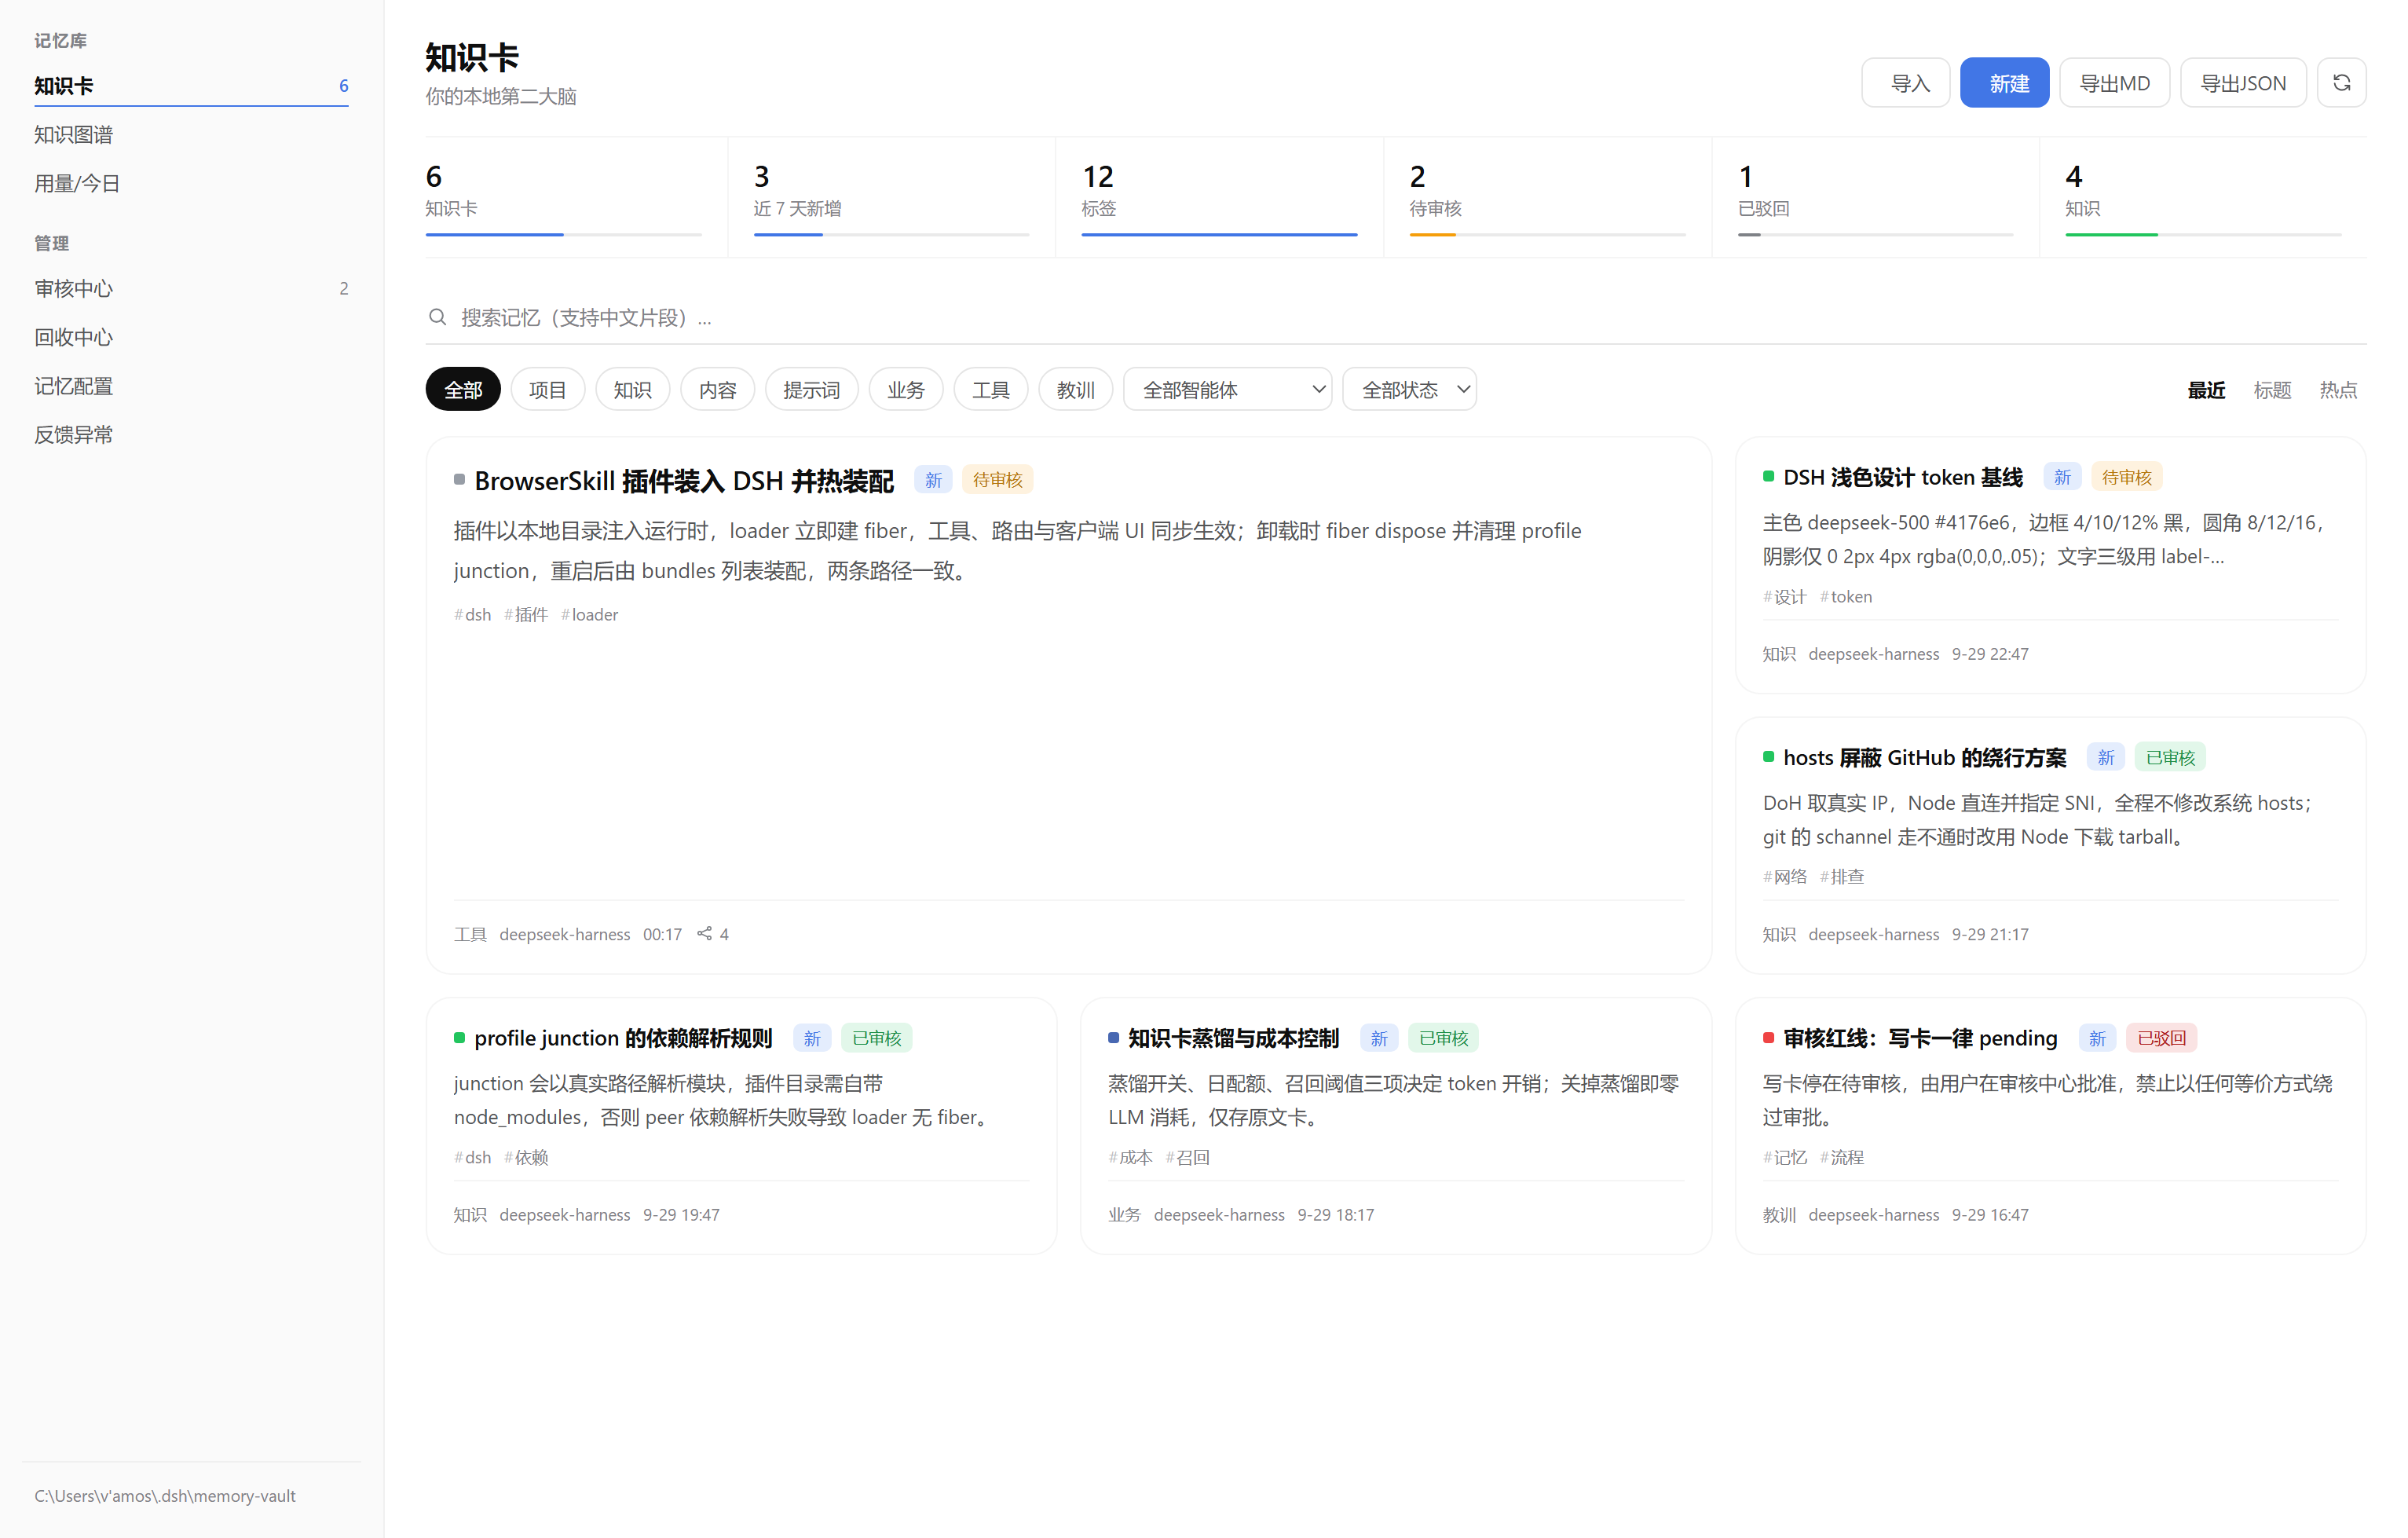This screenshot has width=2408, height=1538.
Task: Sort cards by 最近
Action: click(x=2206, y=390)
